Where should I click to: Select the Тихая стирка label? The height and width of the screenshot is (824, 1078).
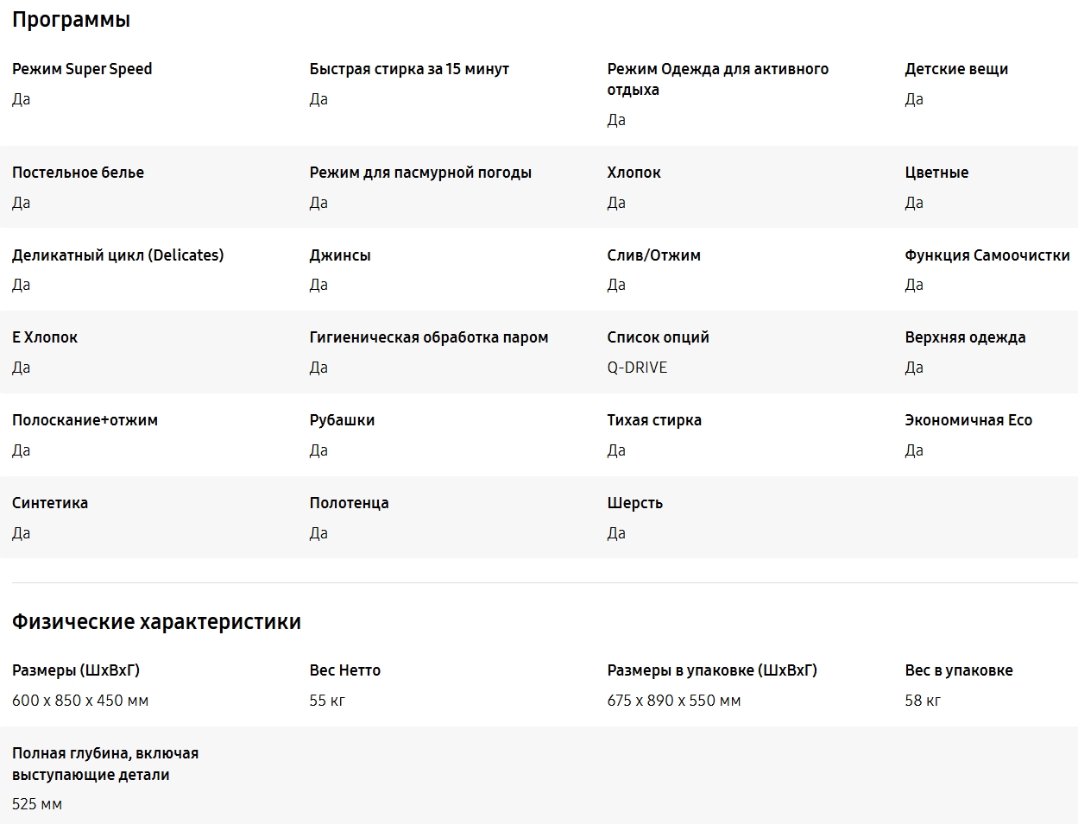point(654,420)
